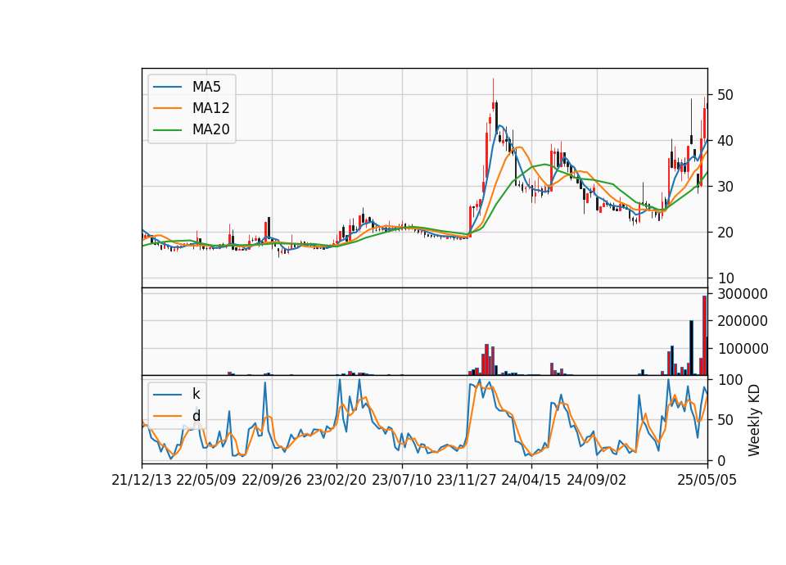Viewport: 786px width, 565px height.
Task: Click the 24/09/02 date axis label
Action: tap(597, 481)
